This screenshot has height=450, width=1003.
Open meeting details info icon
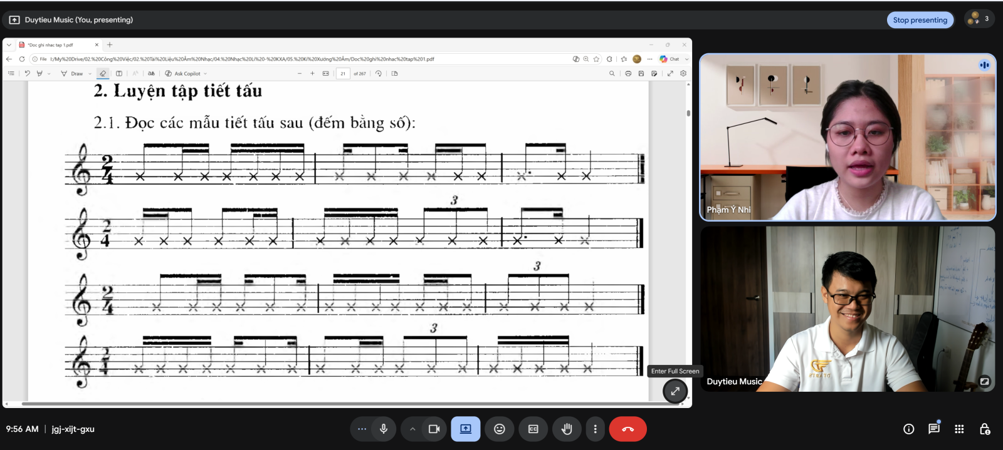[908, 429]
